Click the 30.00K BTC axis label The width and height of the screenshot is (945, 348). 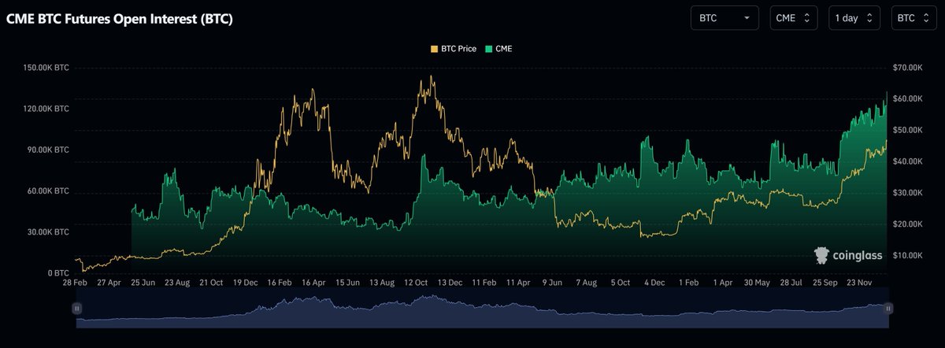49,231
